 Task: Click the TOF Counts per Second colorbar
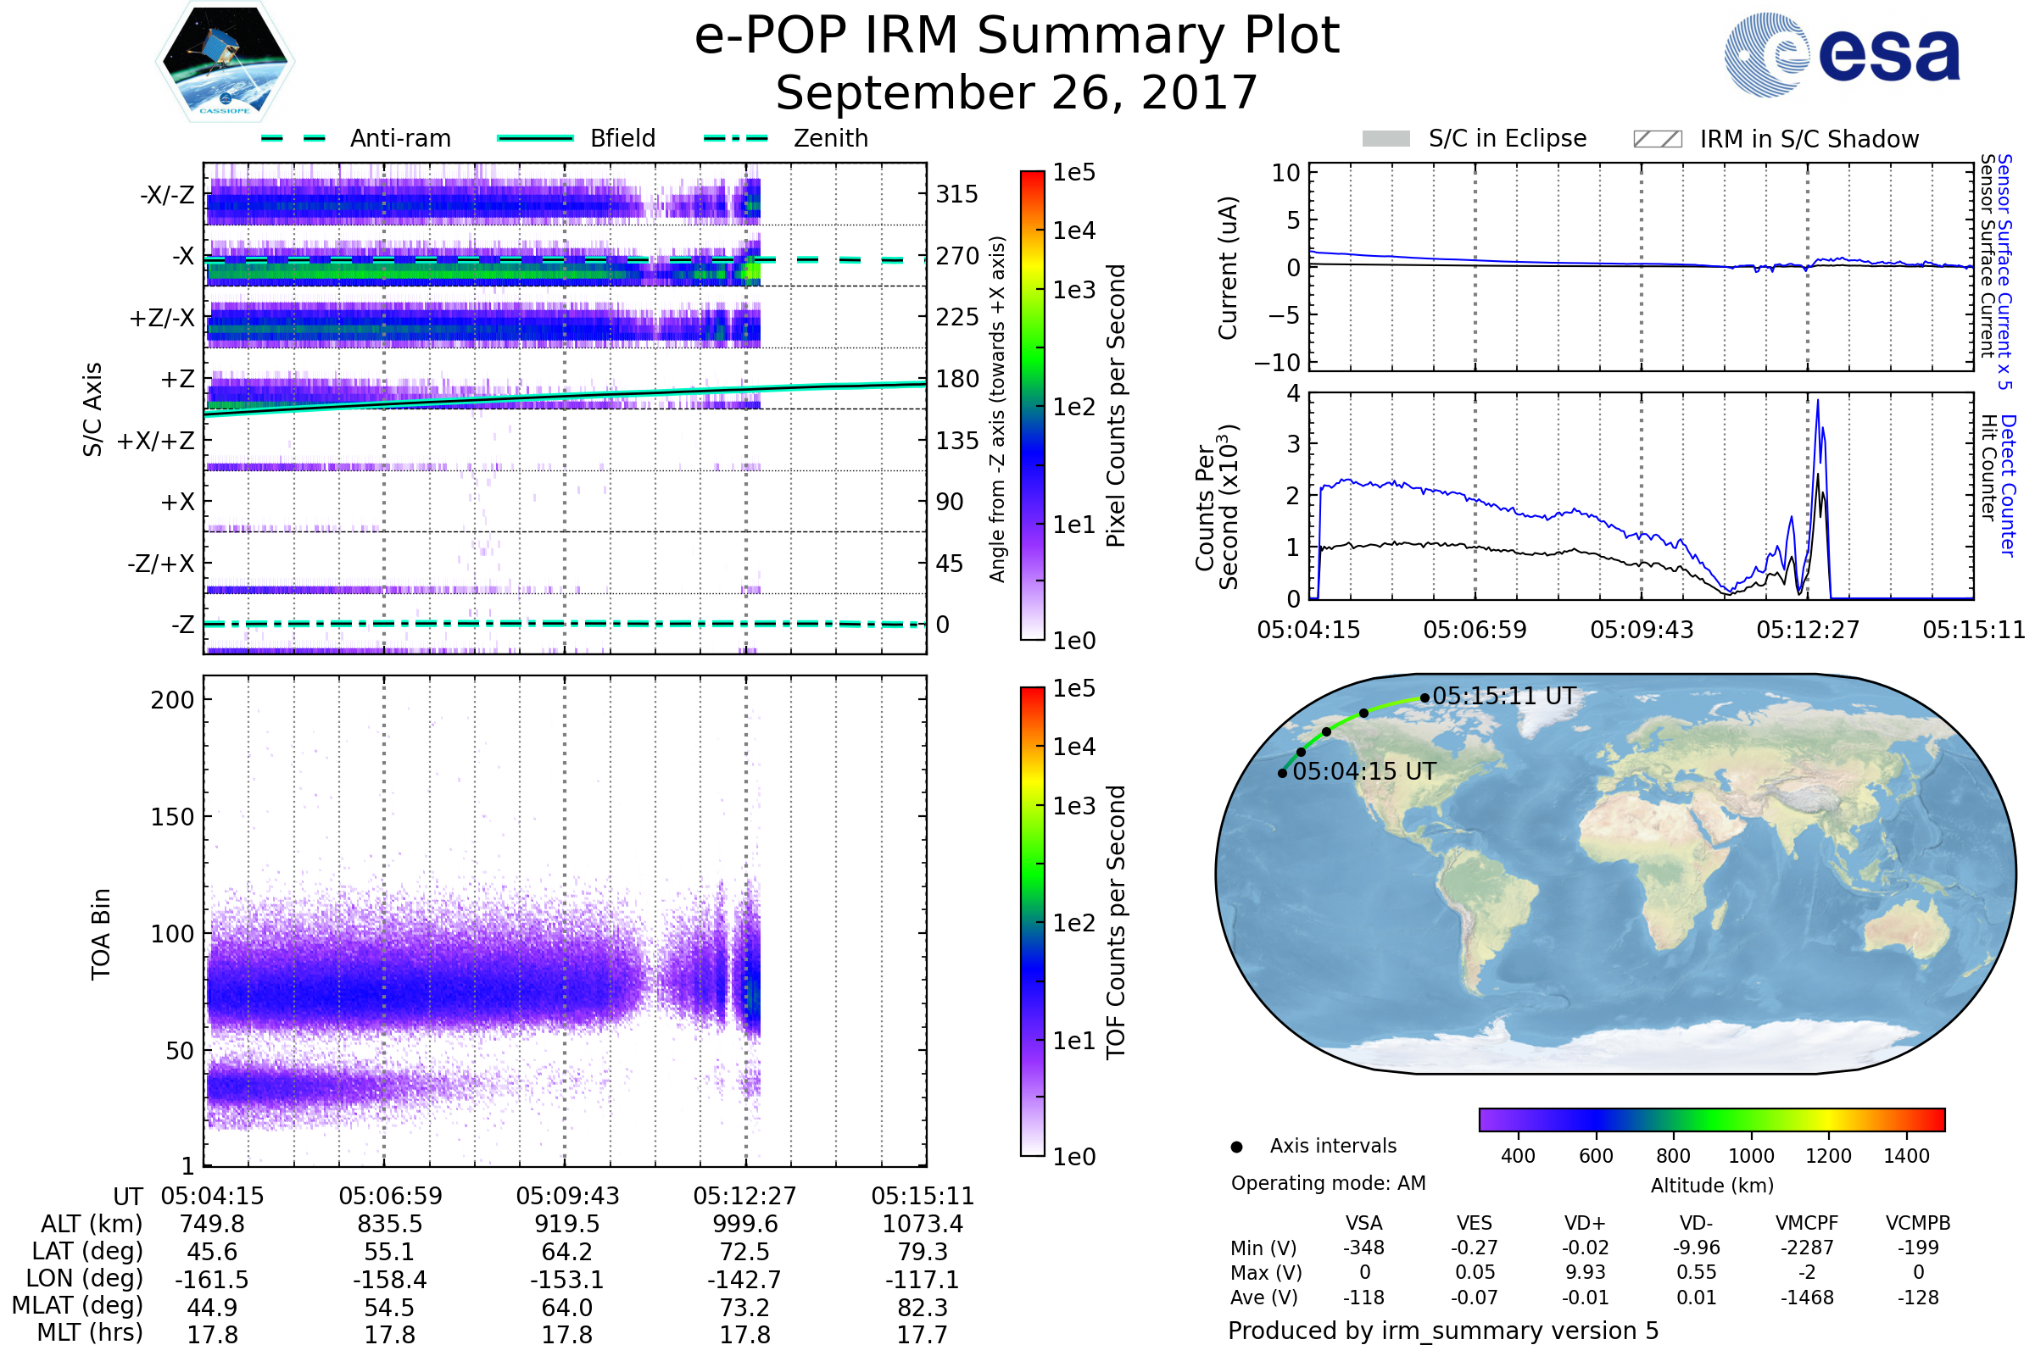(1032, 922)
